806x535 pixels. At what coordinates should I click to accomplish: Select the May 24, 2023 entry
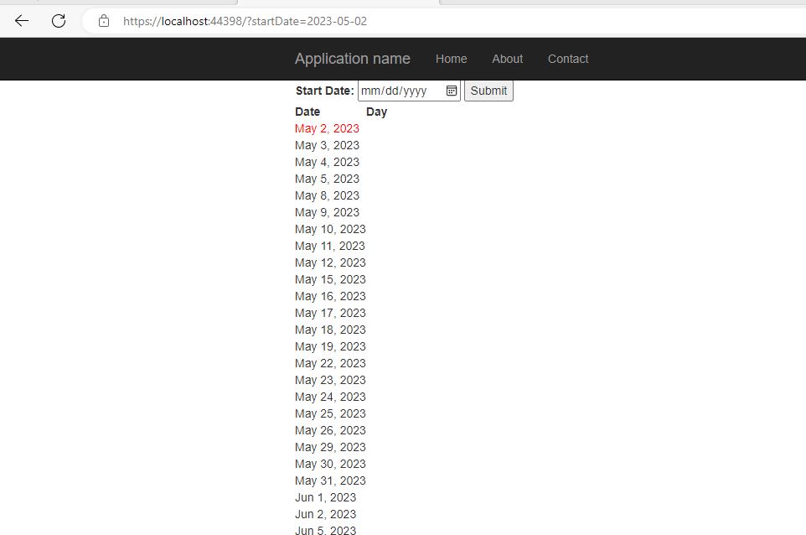coord(329,397)
